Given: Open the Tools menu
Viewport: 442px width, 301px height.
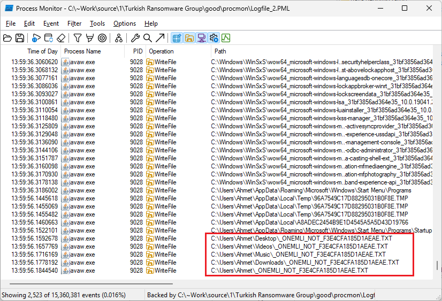Looking at the screenshot, I should pyautogui.click(x=97, y=24).
